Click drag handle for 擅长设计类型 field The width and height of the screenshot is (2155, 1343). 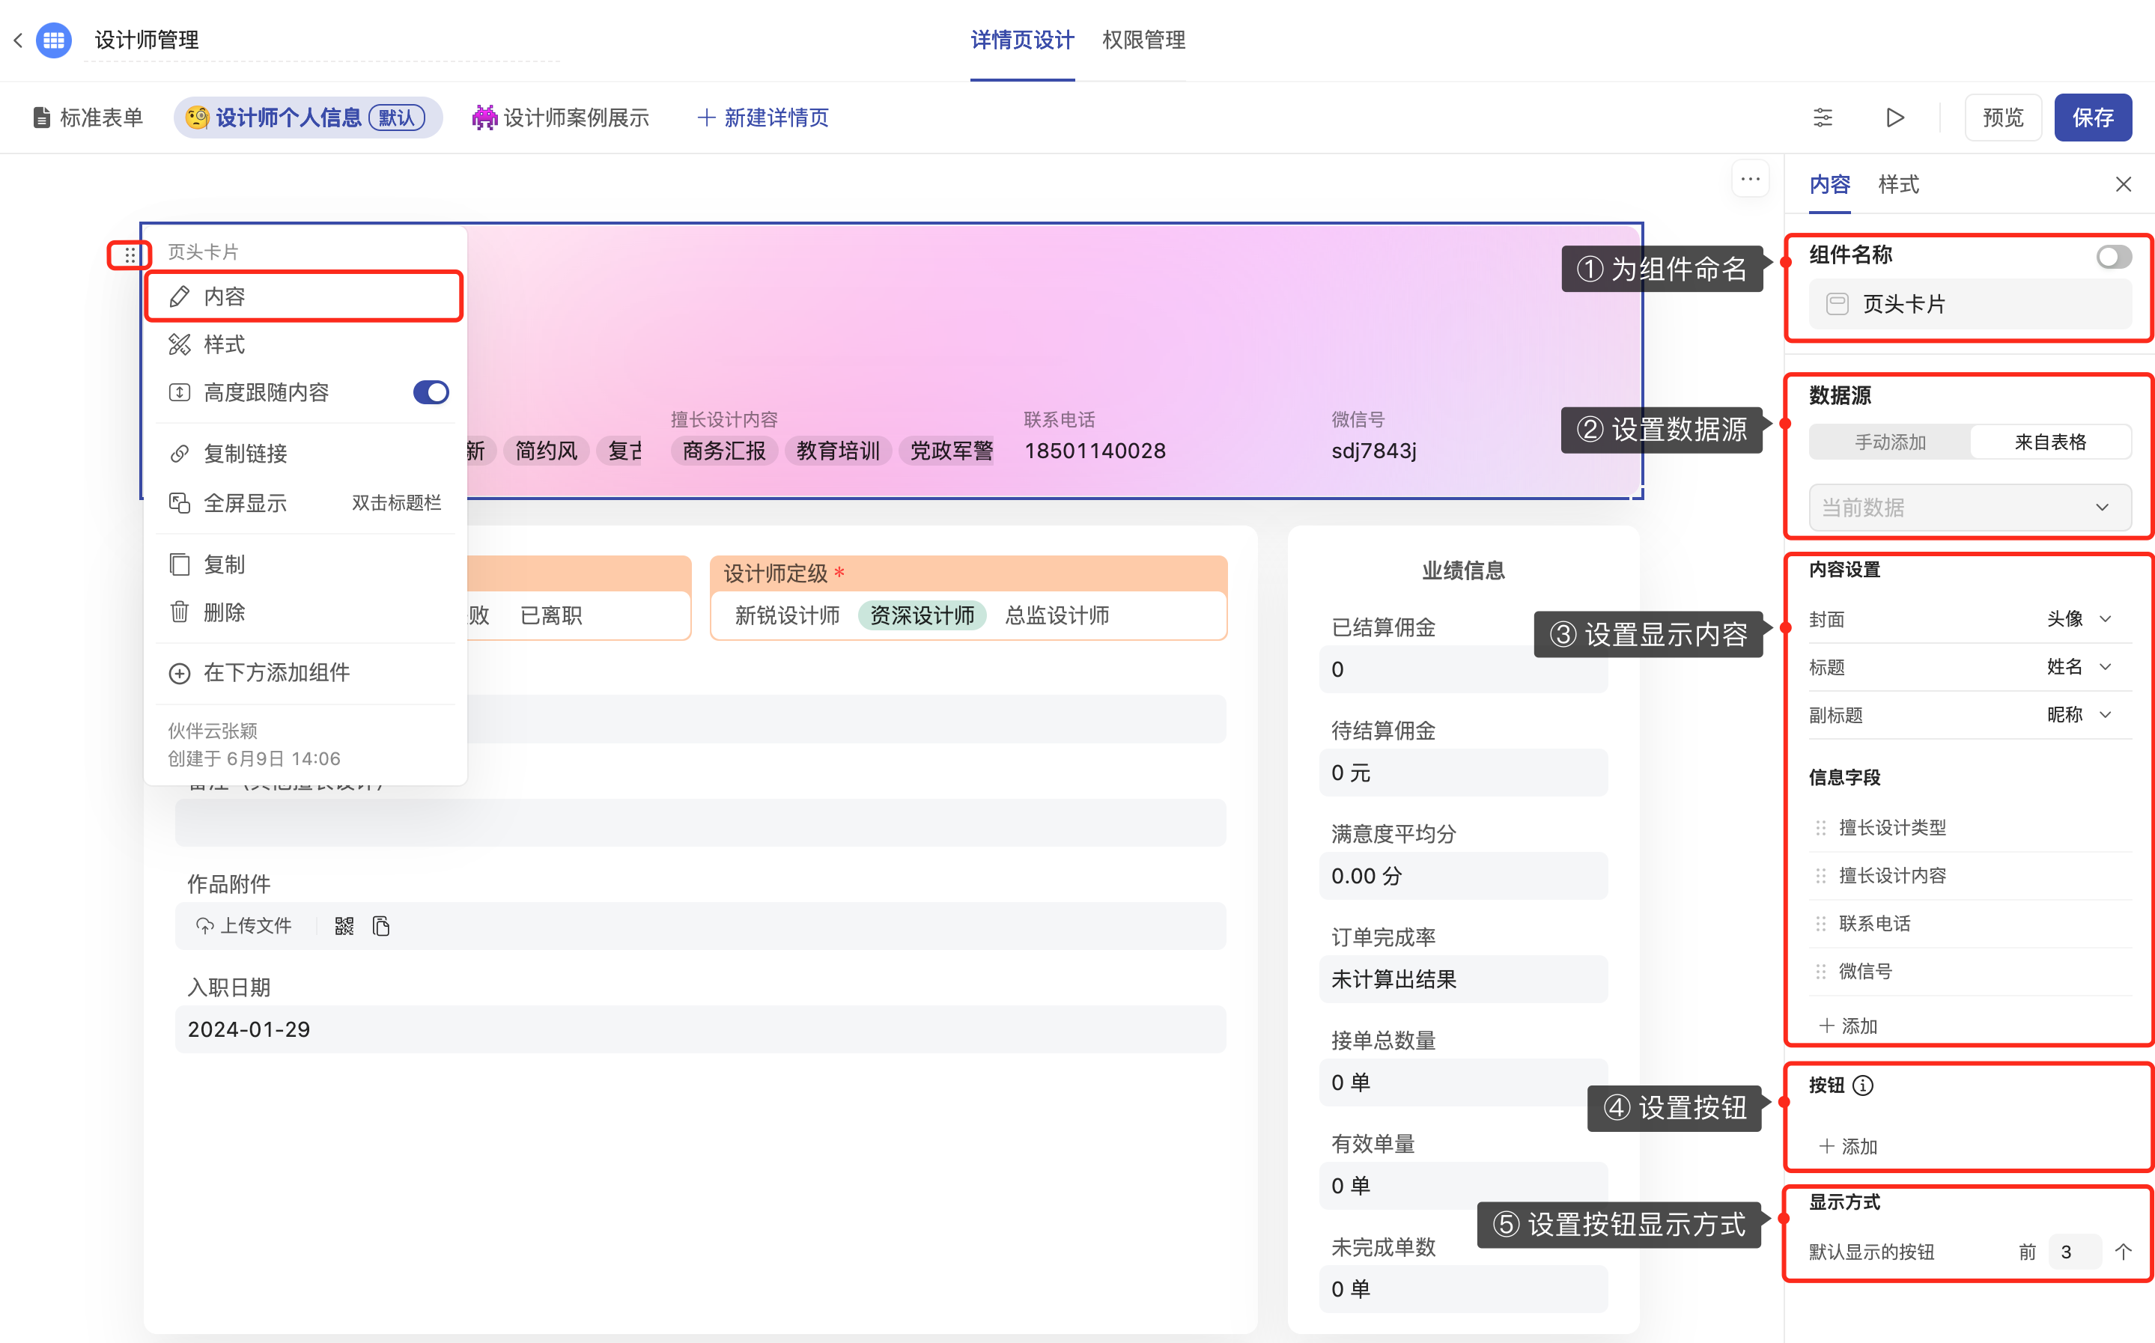click(1821, 827)
